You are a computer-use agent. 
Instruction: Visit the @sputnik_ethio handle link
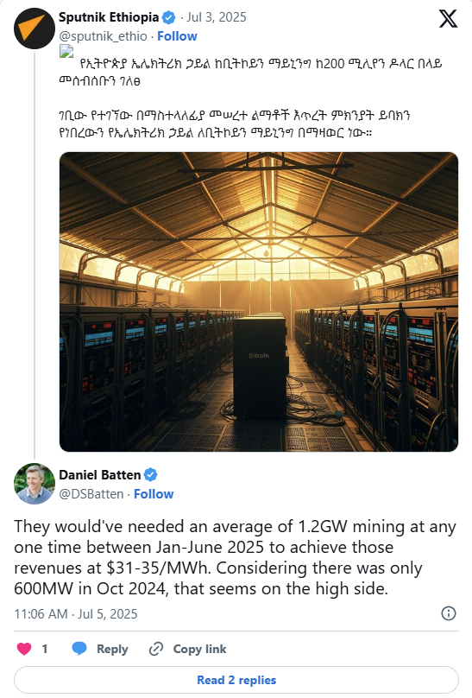pos(103,36)
